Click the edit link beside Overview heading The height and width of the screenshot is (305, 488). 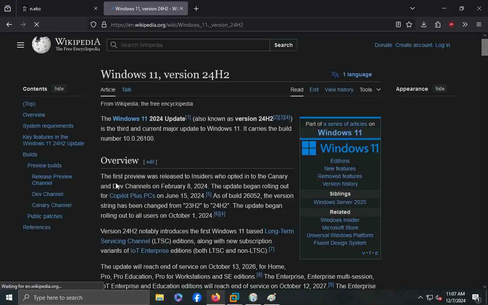coord(150,162)
